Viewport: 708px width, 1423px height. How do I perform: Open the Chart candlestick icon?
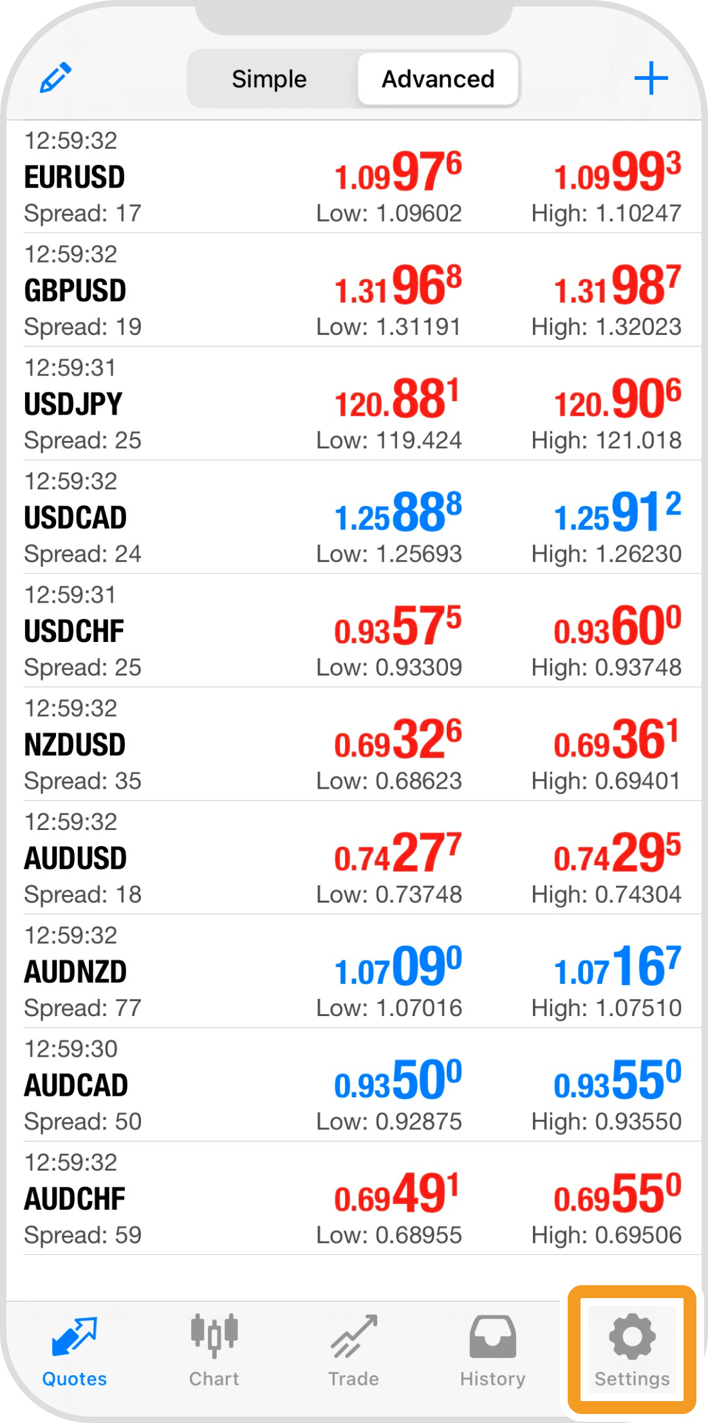(x=214, y=1334)
